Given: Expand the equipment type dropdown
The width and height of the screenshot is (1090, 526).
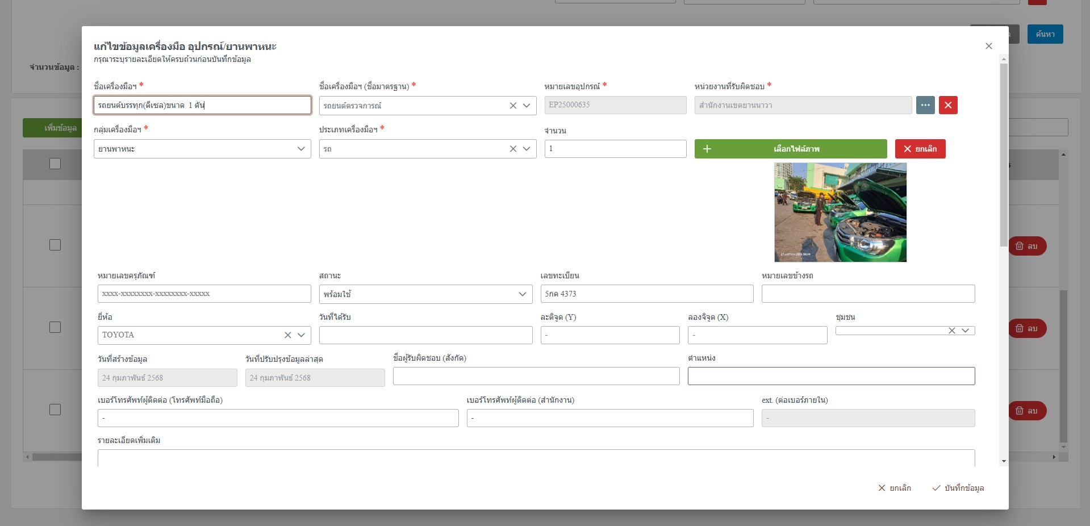Looking at the screenshot, I should (527, 149).
